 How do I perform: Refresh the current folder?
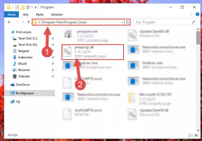coord(127,22)
